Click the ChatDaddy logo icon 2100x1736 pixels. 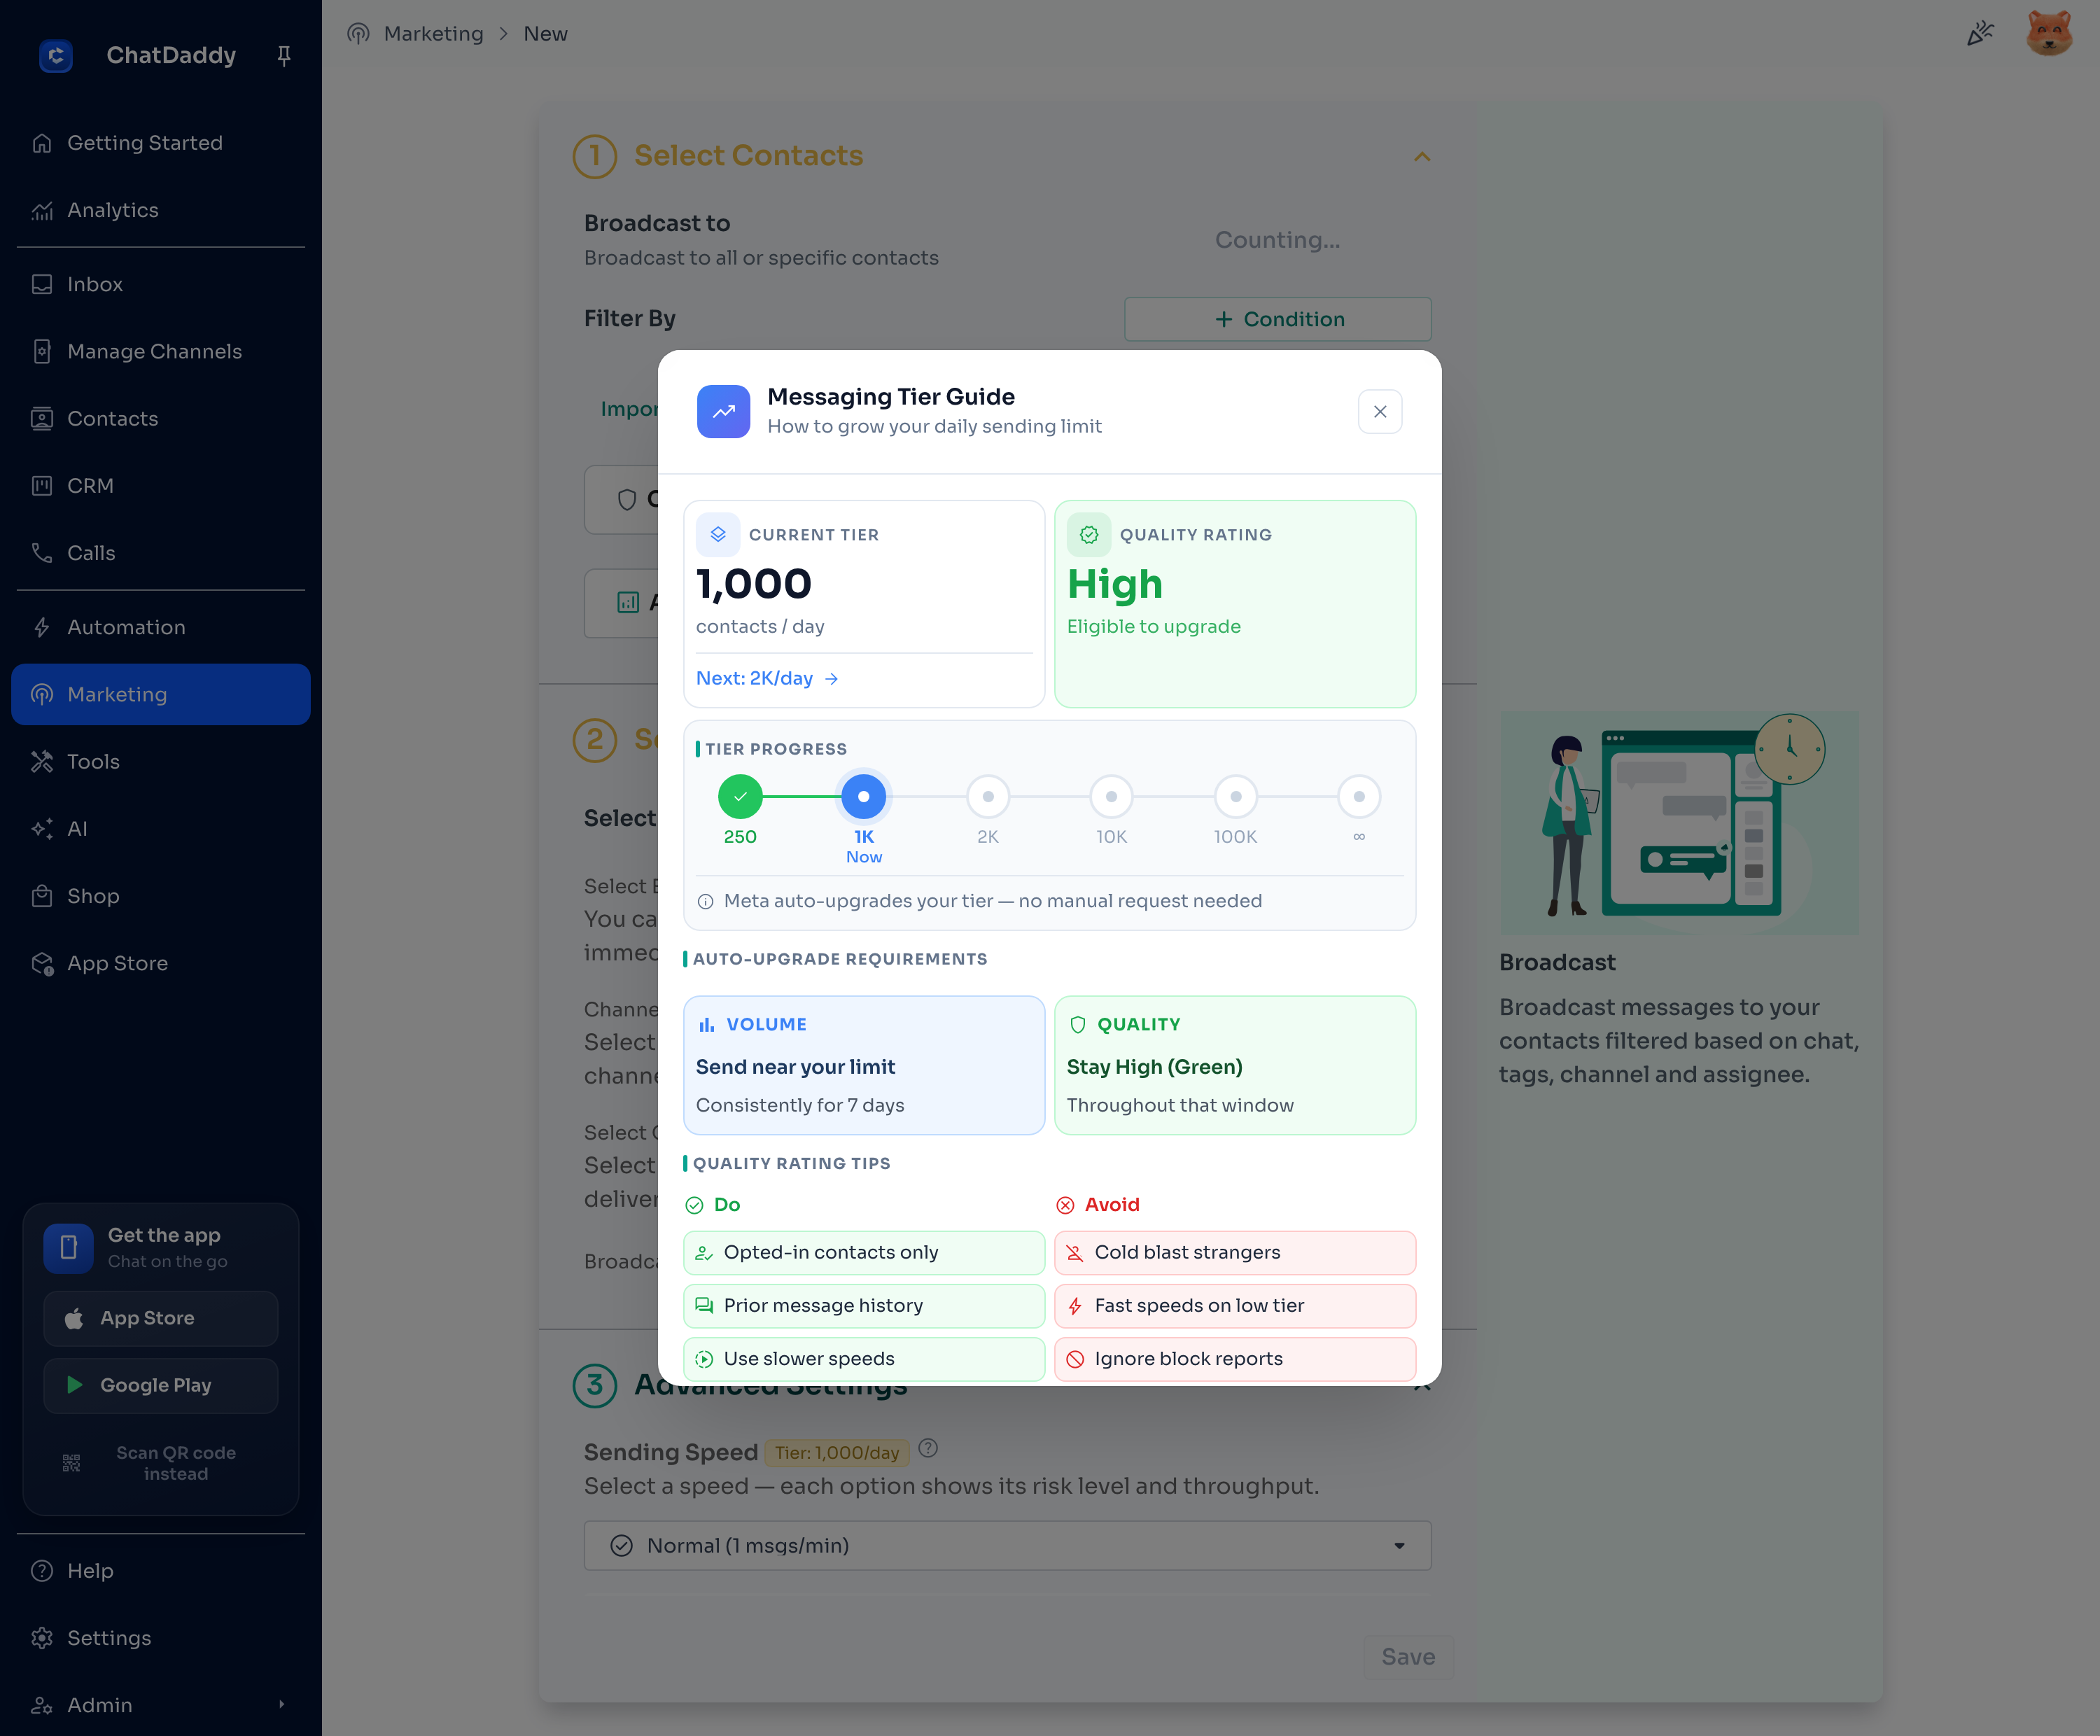[56, 55]
